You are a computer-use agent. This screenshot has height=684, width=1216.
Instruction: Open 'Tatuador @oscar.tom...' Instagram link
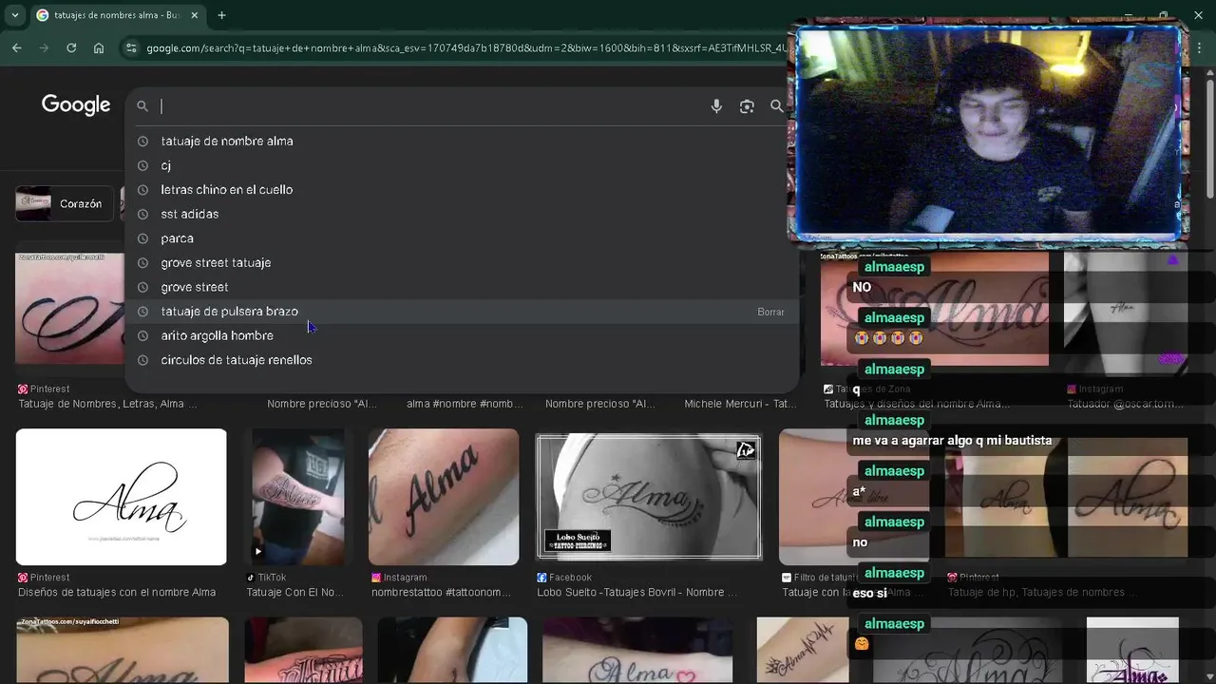1125,404
